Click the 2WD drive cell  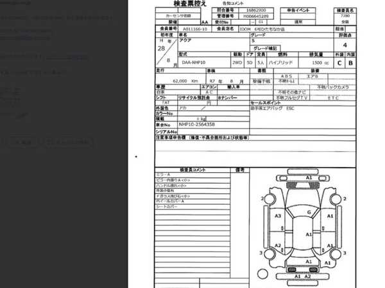point(237,63)
